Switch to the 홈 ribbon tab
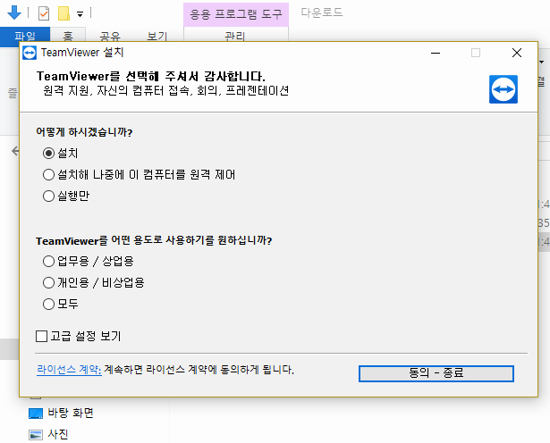The height and width of the screenshot is (443, 550). 68,37
